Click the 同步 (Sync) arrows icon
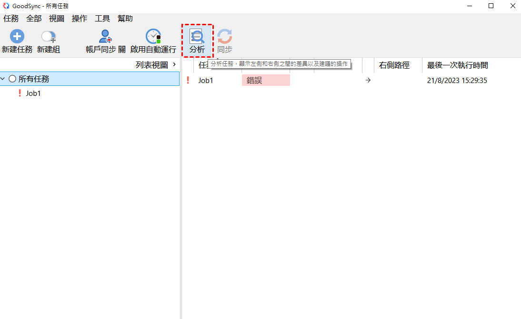The height and width of the screenshot is (319, 521). pos(225,36)
